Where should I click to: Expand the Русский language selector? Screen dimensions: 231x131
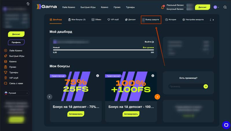pyautogui.click(x=17, y=93)
